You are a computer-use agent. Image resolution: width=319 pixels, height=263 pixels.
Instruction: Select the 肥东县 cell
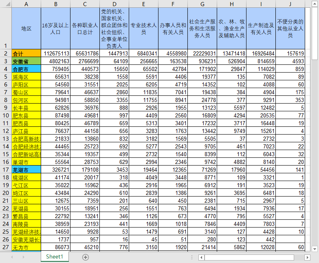click(x=26, y=115)
